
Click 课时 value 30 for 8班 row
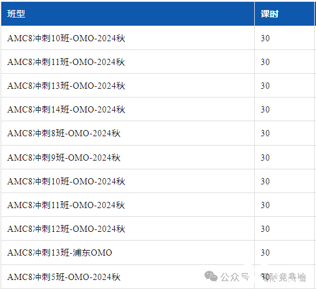(x=265, y=133)
